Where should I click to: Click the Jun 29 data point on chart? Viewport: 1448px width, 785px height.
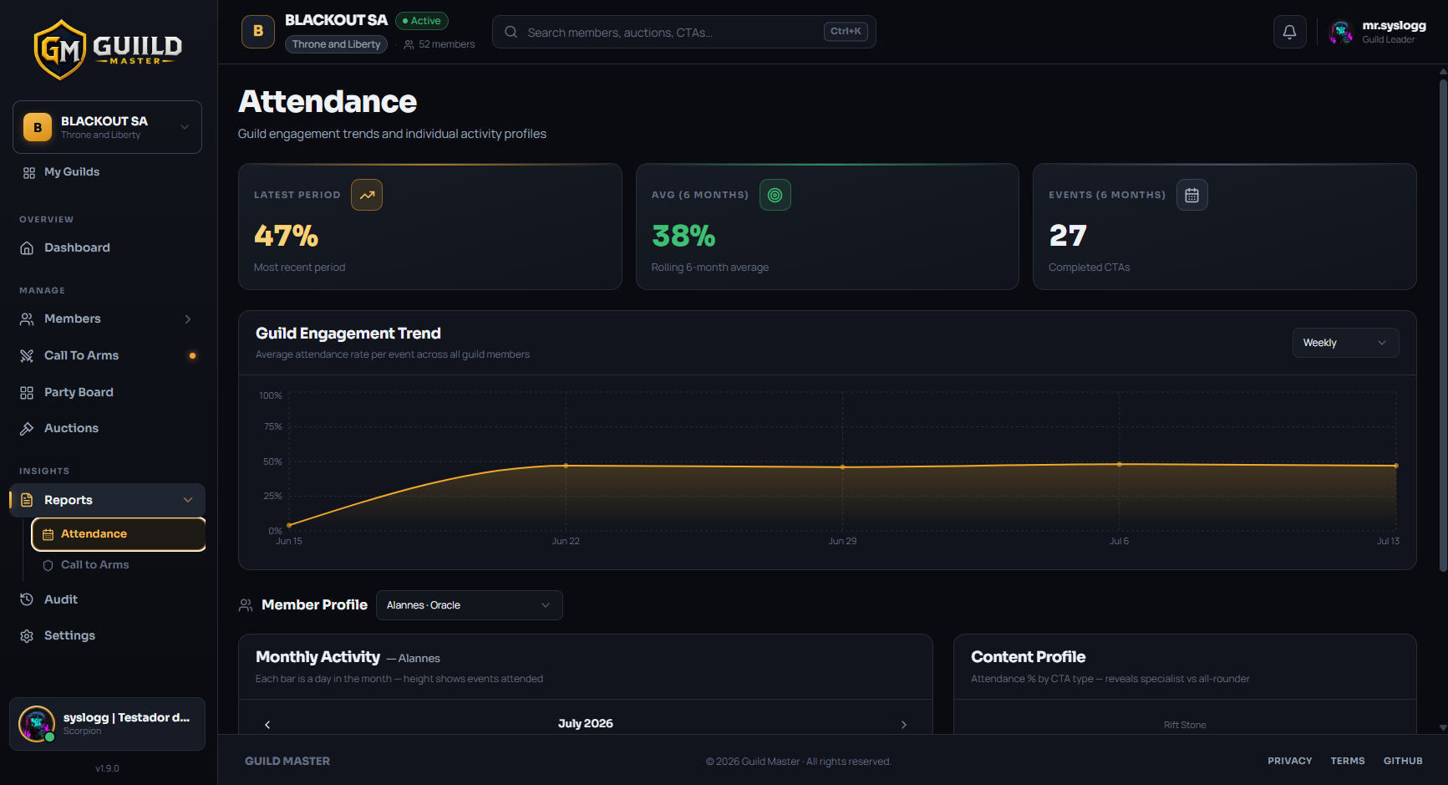pyautogui.click(x=842, y=467)
